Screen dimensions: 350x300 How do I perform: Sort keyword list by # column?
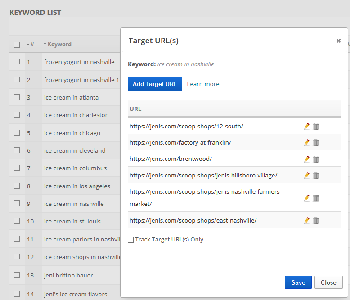pyautogui.click(x=31, y=45)
